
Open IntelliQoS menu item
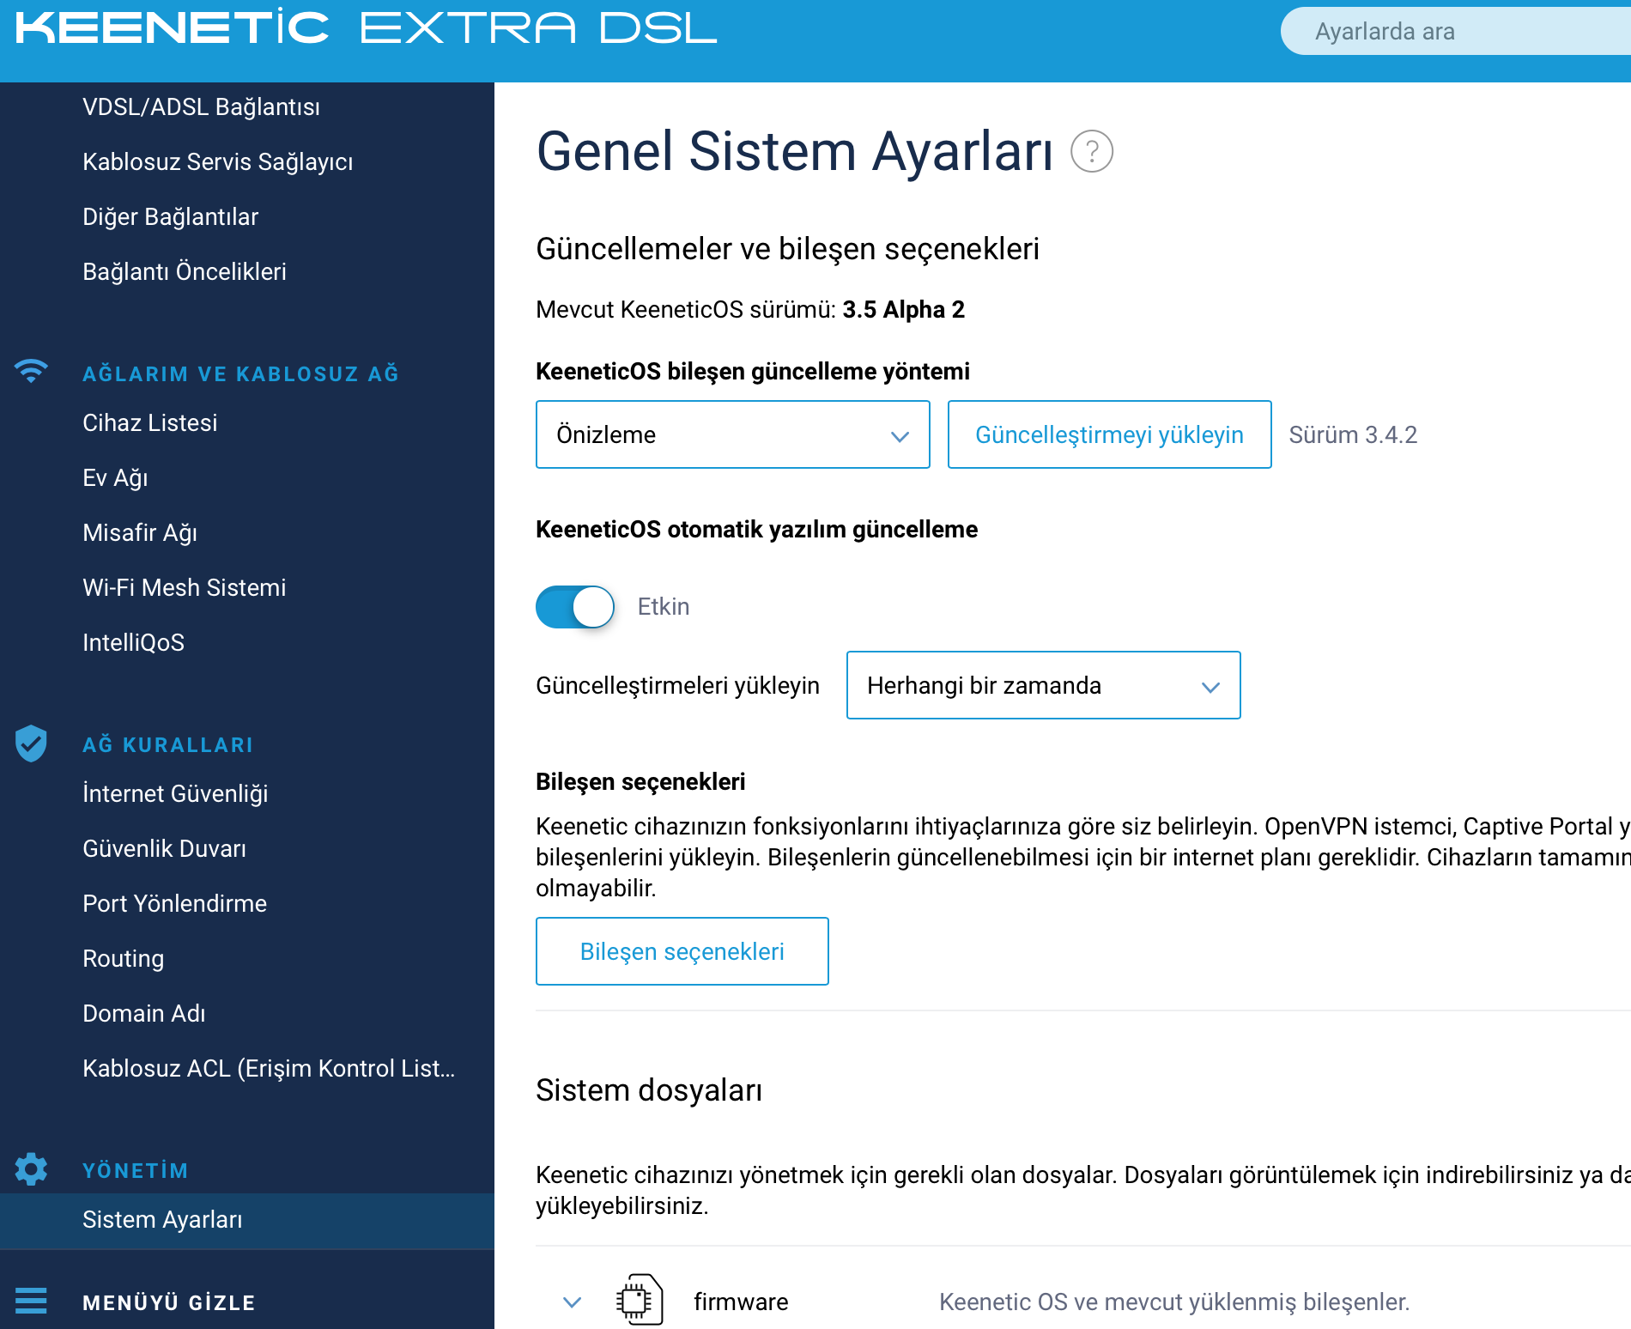(x=133, y=642)
